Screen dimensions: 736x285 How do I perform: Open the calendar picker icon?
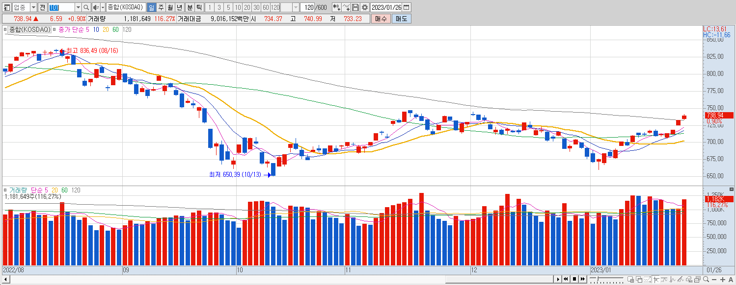pos(407,7)
